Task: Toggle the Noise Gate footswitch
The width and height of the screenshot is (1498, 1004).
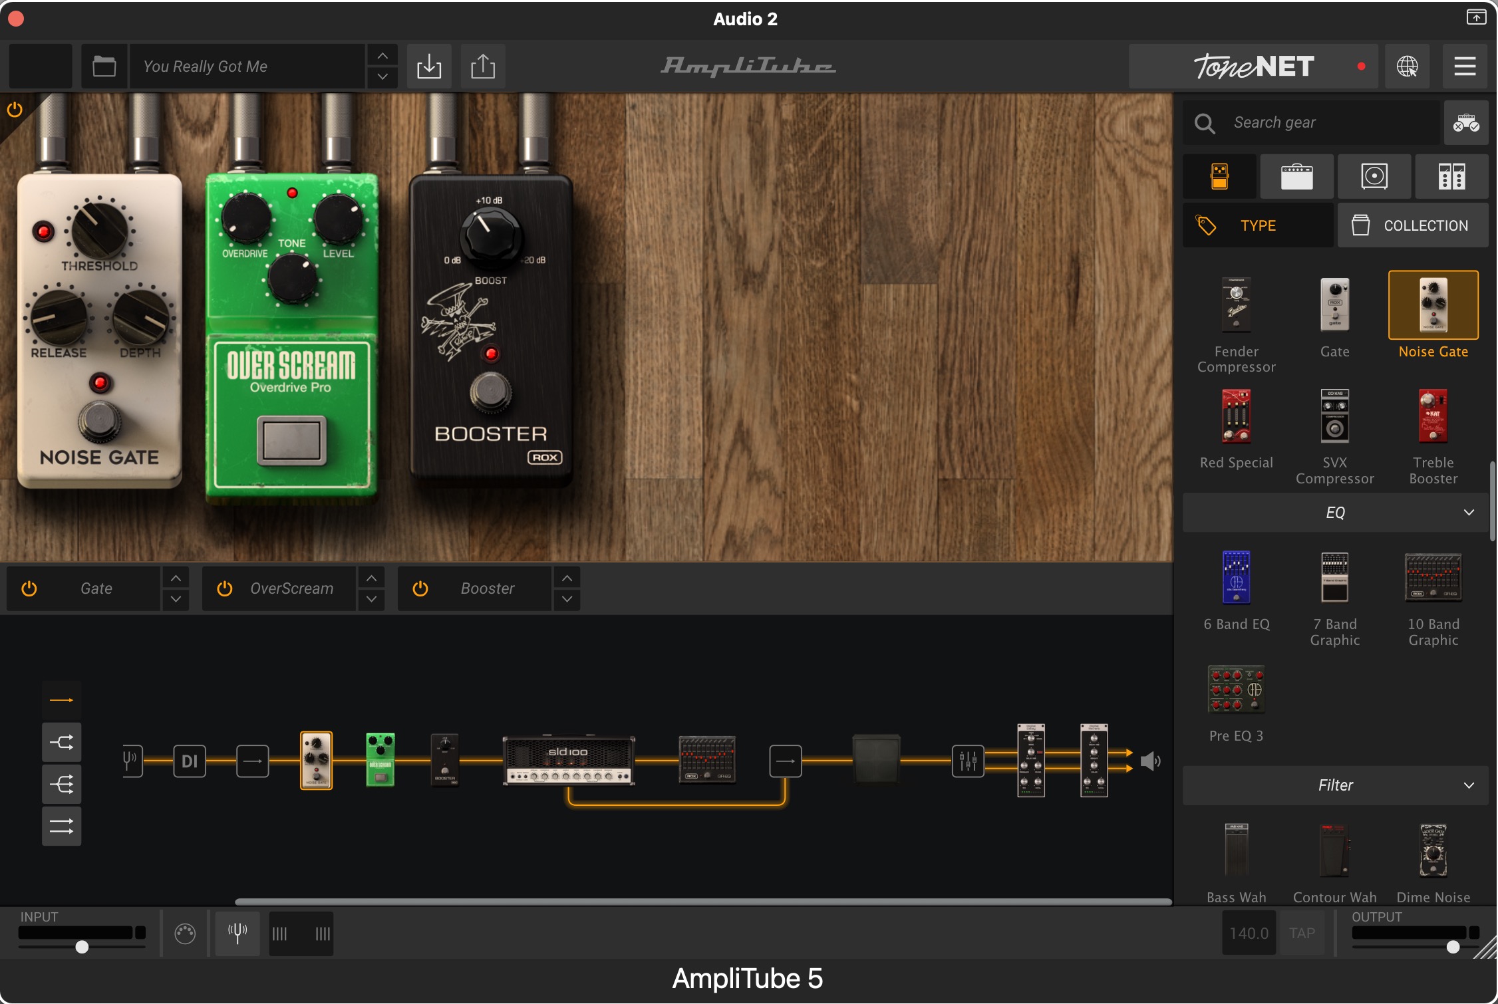Action: pyautogui.click(x=100, y=422)
